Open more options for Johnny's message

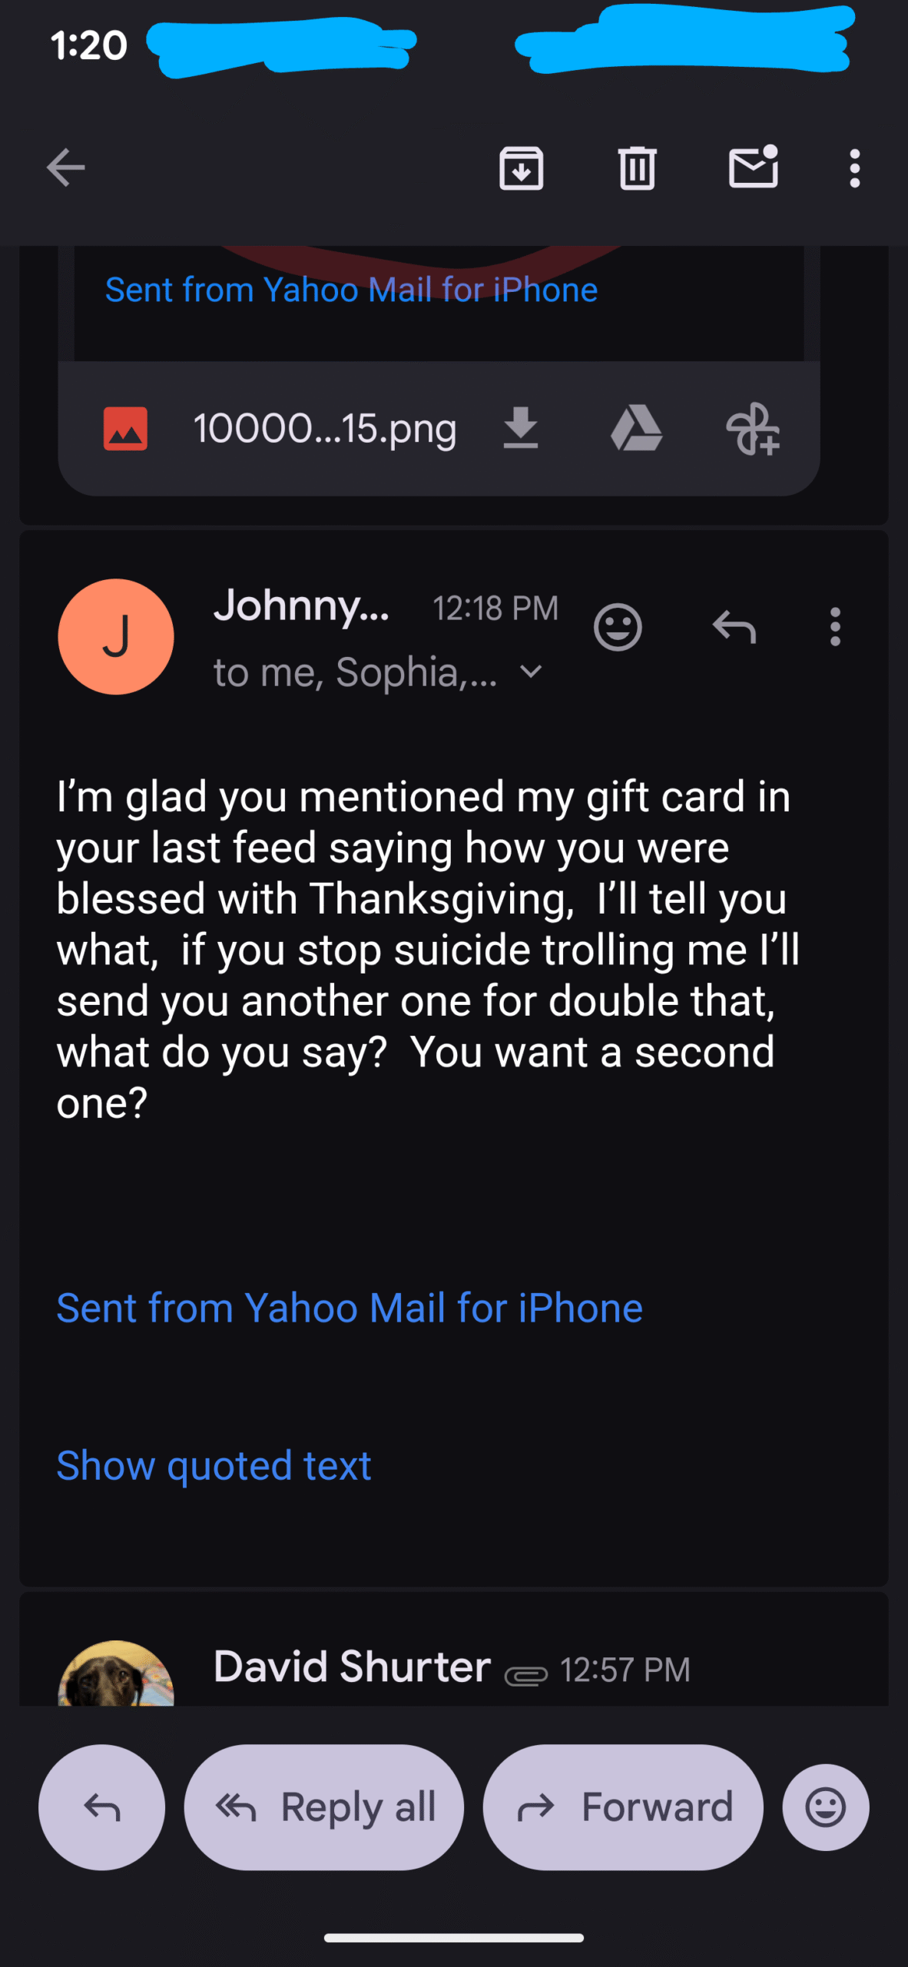[835, 628]
